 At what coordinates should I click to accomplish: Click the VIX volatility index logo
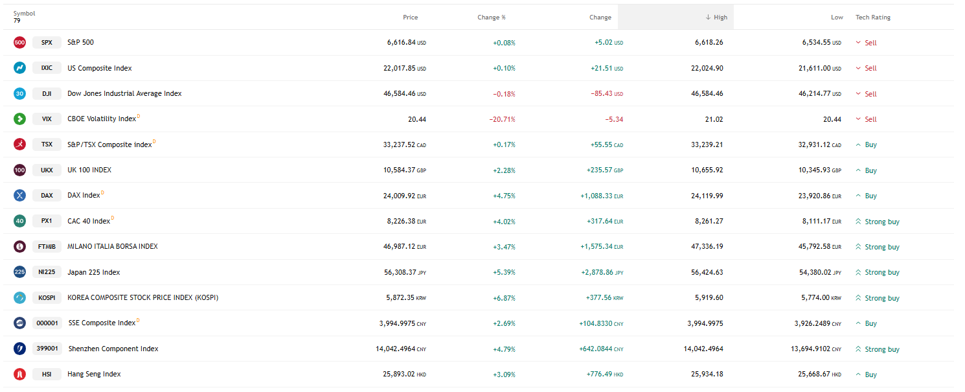(x=19, y=119)
